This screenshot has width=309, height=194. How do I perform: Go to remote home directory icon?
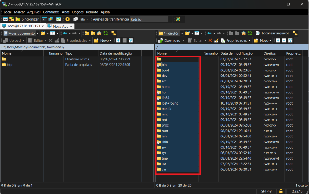coord(244,33)
